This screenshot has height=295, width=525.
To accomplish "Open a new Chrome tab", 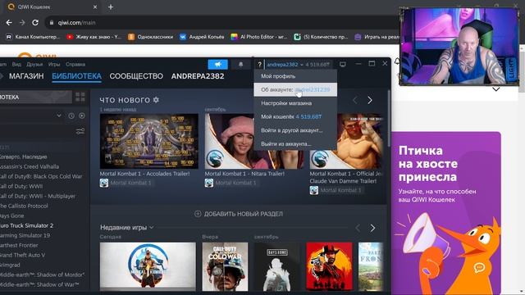I will (111, 7).
